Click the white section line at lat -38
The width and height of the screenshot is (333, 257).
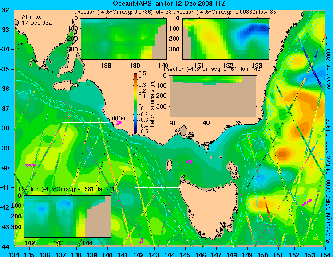tap(85, 122)
